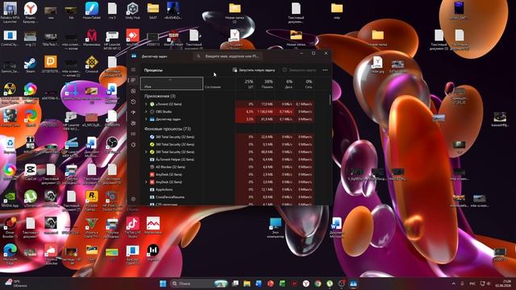This screenshot has width=516, height=290.
Task: Select Yandex Browser desktop shortcut
Action: (31, 13)
